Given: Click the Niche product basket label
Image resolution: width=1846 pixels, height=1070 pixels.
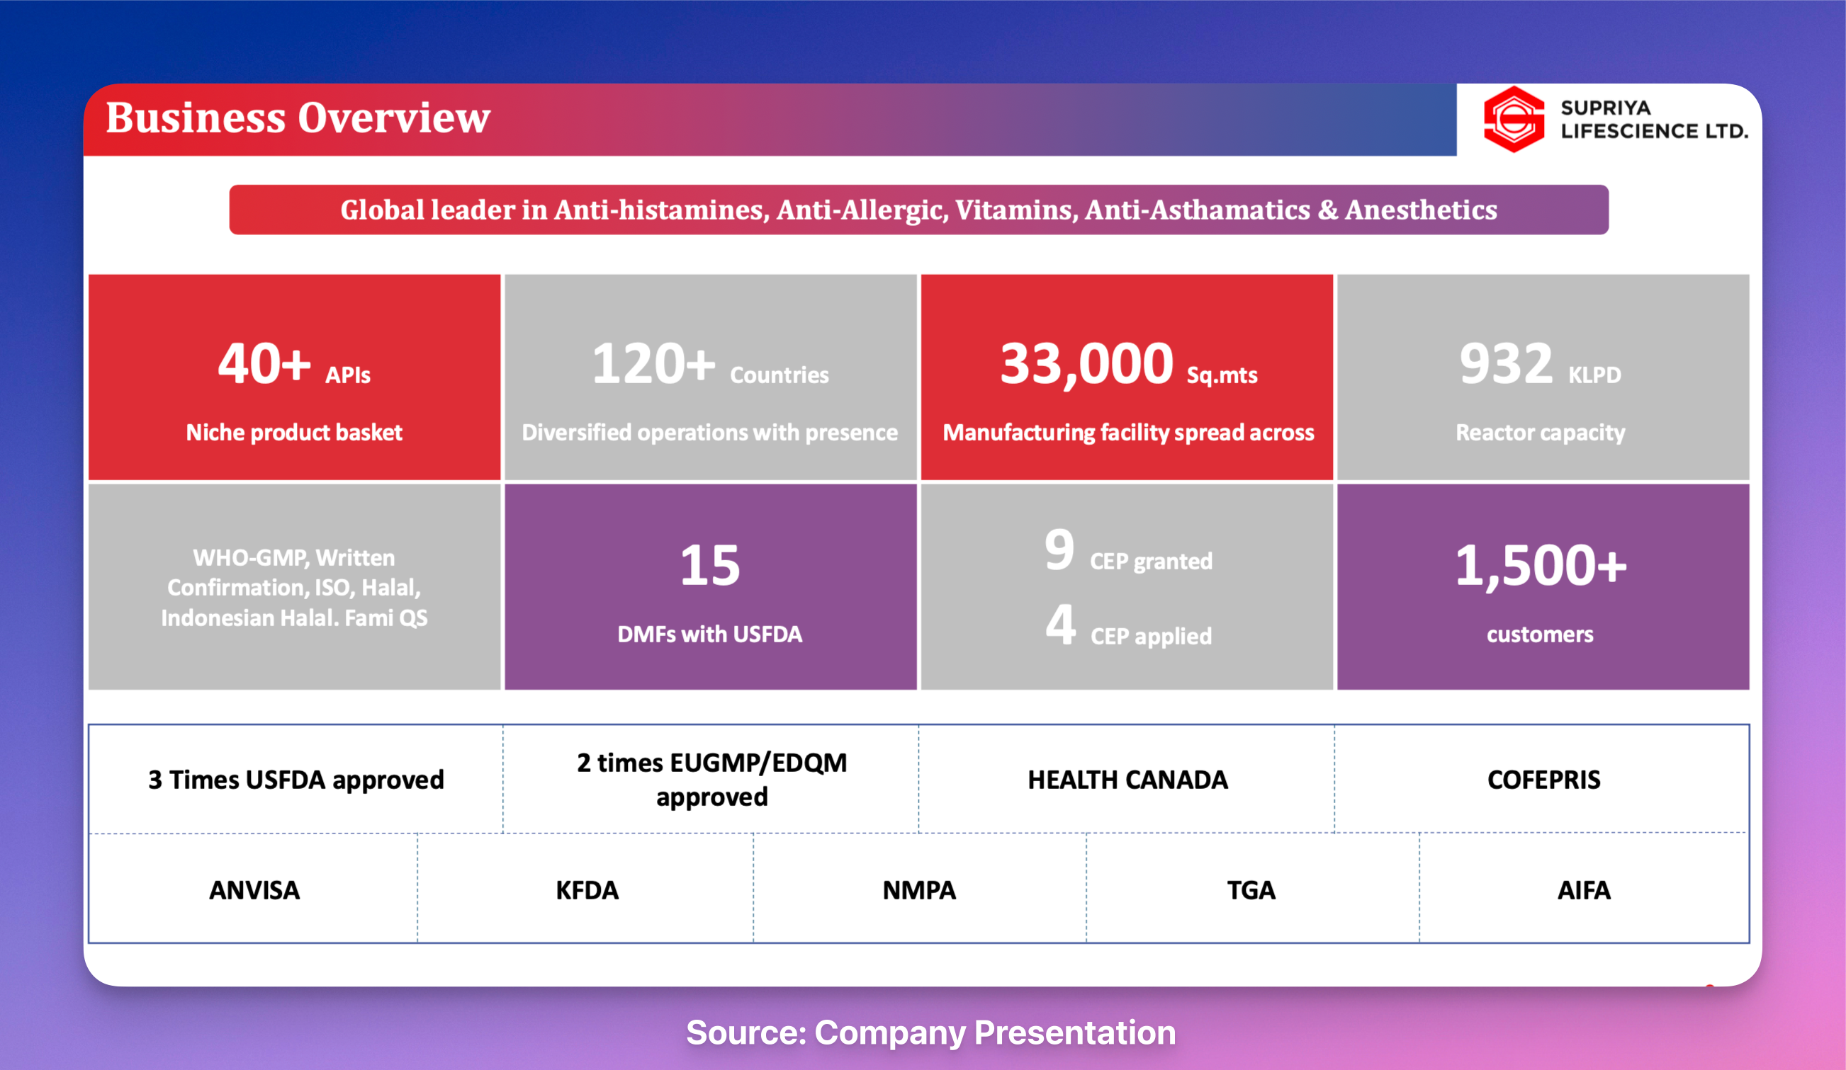Looking at the screenshot, I should (294, 433).
